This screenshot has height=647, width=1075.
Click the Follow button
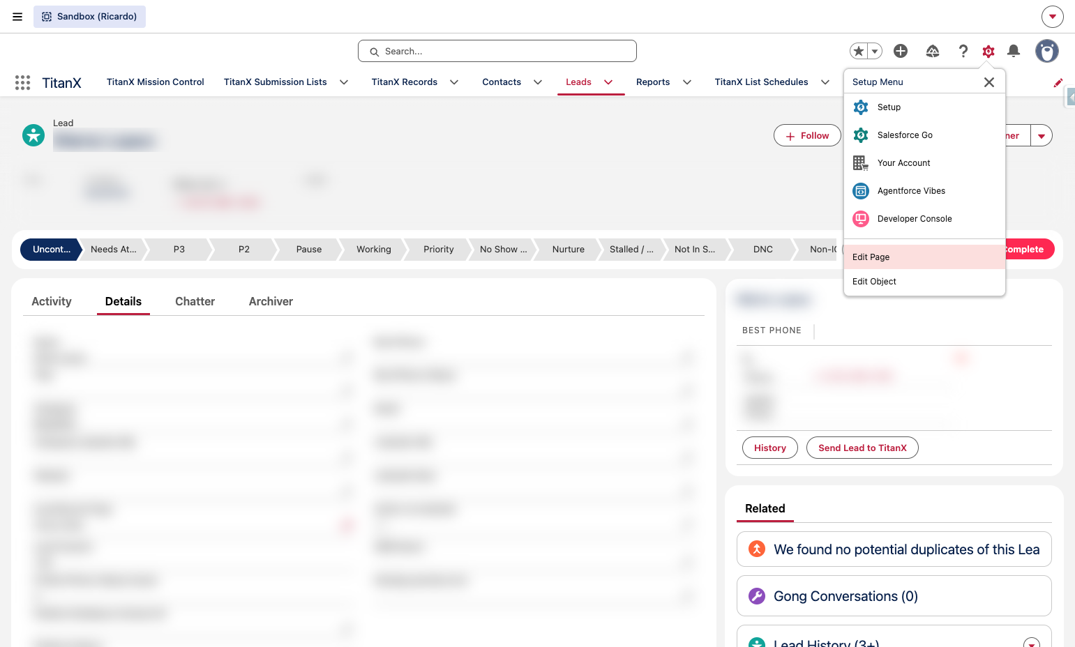tap(807, 136)
